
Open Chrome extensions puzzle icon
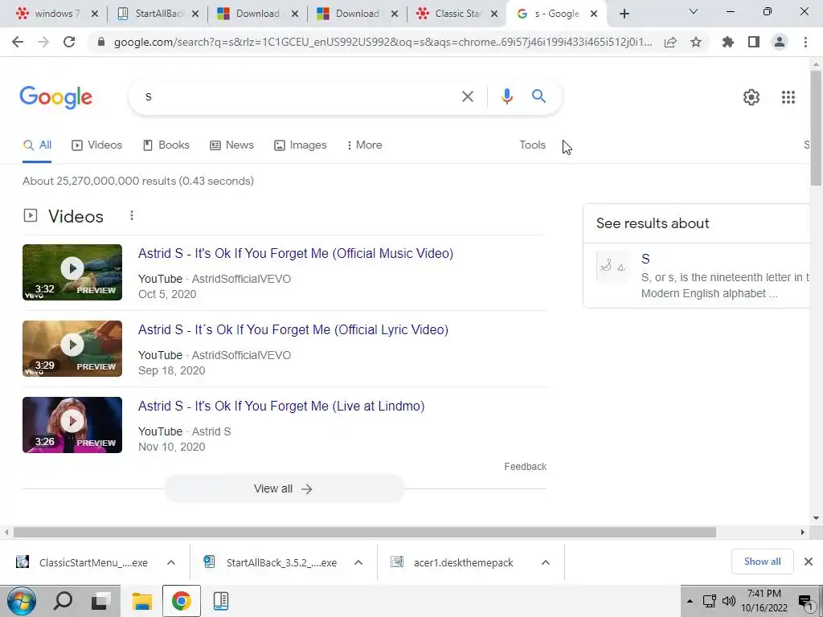pyautogui.click(x=728, y=42)
